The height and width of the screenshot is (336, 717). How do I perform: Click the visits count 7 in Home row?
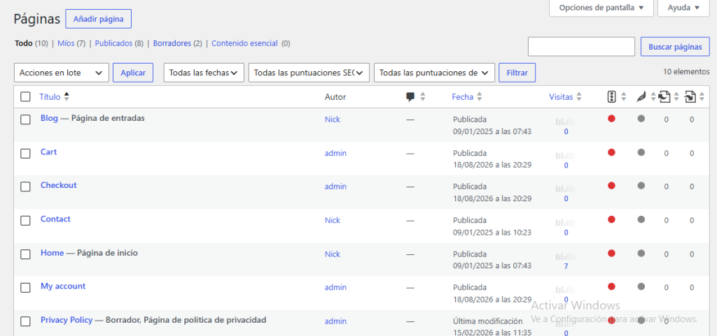pyautogui.click(x=566, y=266)
